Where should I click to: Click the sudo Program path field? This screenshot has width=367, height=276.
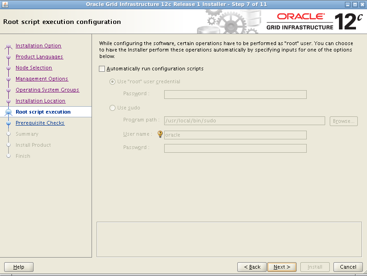(245, 121)
